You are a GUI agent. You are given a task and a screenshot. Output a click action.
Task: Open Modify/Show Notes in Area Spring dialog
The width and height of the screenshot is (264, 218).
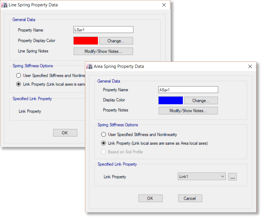pyautogui.click(x=188, y=111)
